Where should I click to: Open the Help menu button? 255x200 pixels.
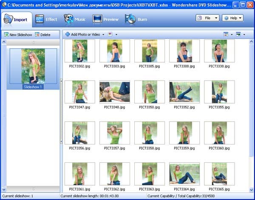click(x=233, y=18)
